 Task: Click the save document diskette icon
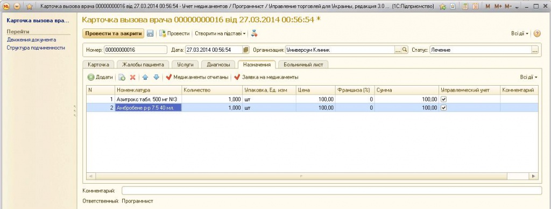tap(150, 33)
